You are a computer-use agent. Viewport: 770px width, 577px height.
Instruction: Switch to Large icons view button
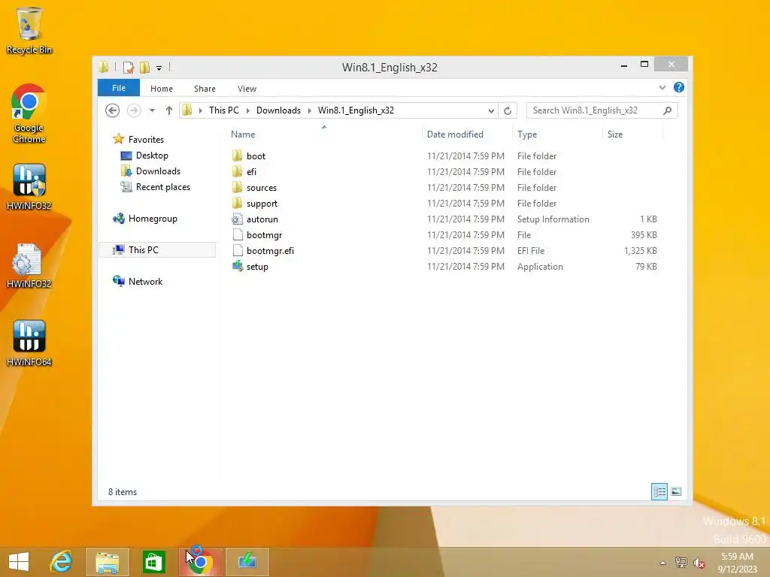coord(676,491)
